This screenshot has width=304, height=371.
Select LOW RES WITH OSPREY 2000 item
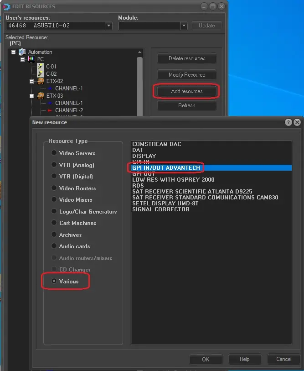point(173,180)
